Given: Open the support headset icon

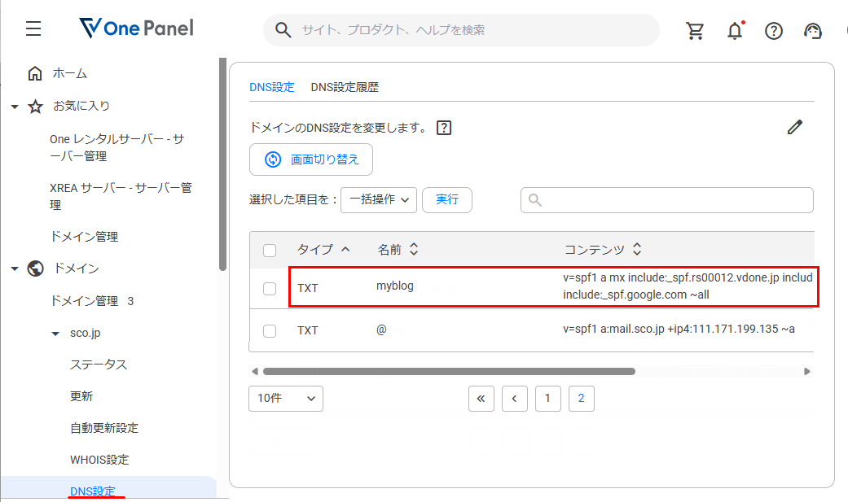Looking at the screenshot, I should 813,31.
